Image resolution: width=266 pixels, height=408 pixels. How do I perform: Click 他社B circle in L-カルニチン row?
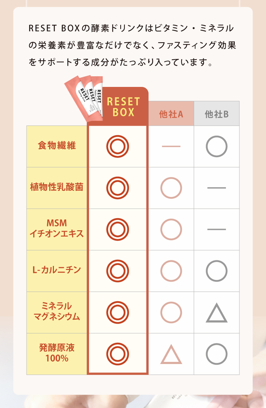[x=217, y=271]
